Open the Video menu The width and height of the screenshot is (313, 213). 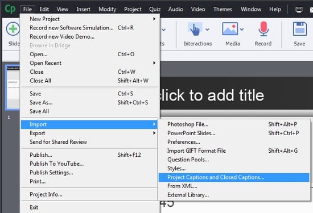click(x=198, y=9)
